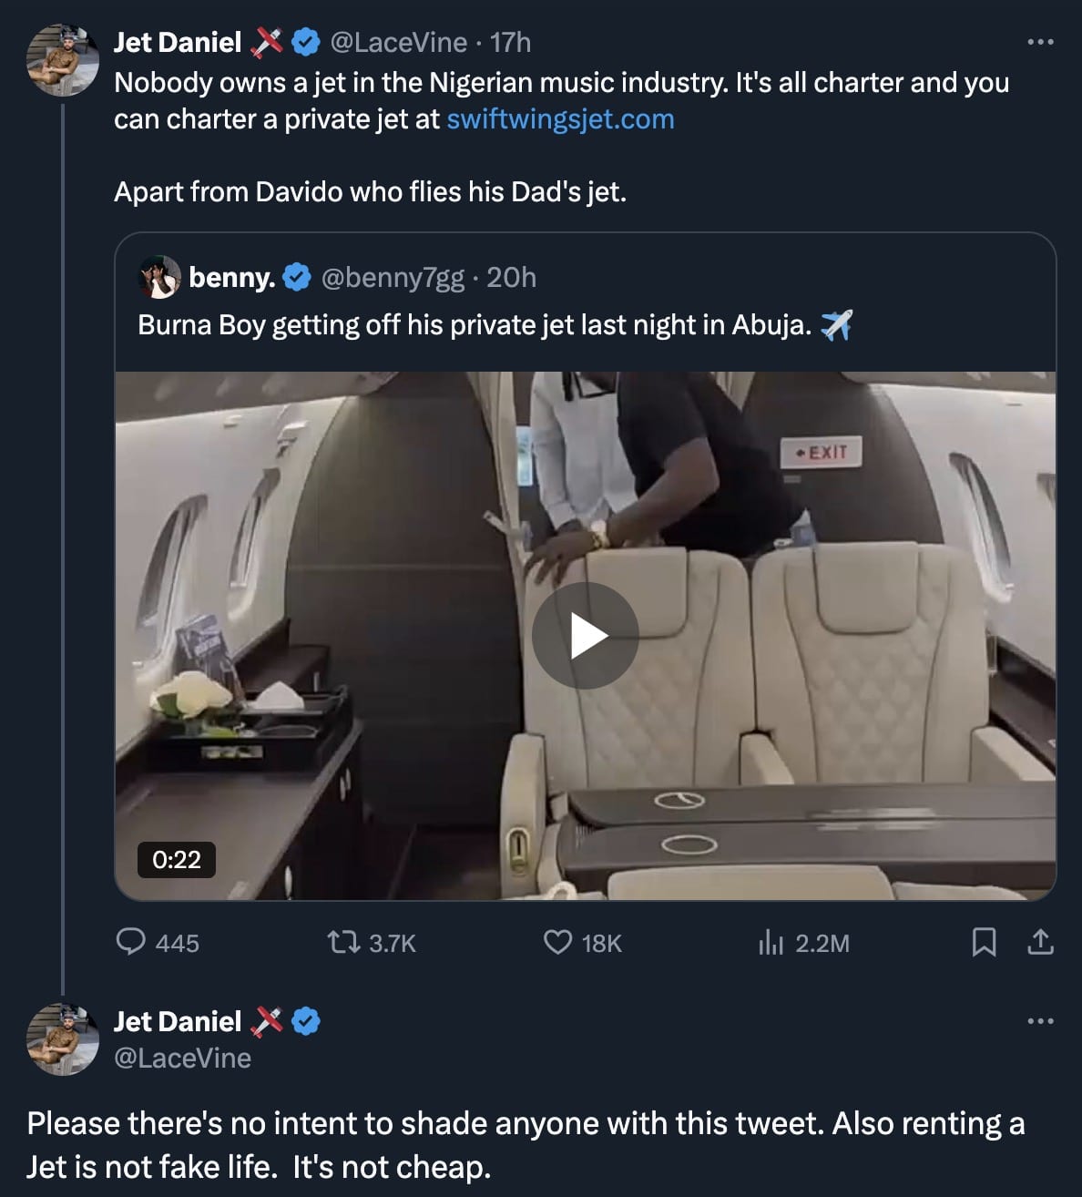Open the @LaceVine handle in first tweet
The height and width of the screenshot is (1197, 1082).
point(397,42)
